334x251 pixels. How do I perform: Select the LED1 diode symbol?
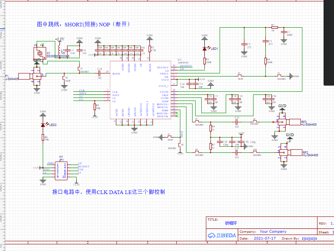click(x=205, y=49)
